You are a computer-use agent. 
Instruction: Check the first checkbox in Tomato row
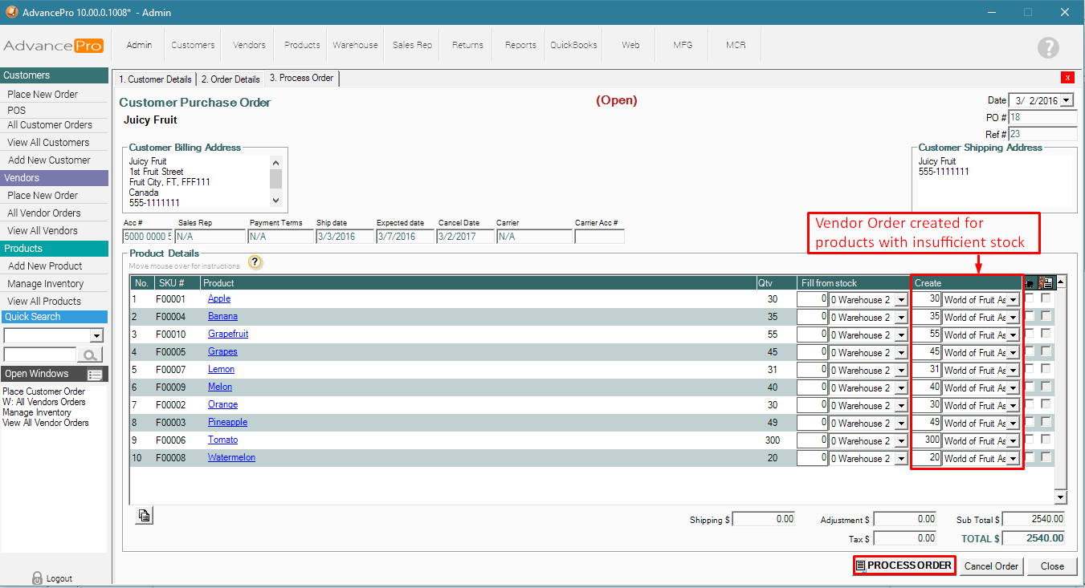[1030, 440]
